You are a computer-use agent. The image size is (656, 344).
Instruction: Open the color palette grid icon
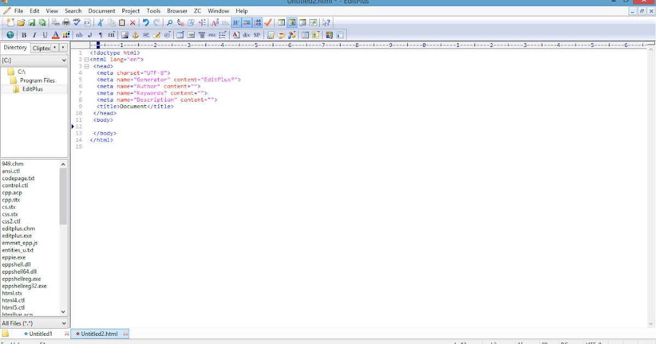coord(66,35)
